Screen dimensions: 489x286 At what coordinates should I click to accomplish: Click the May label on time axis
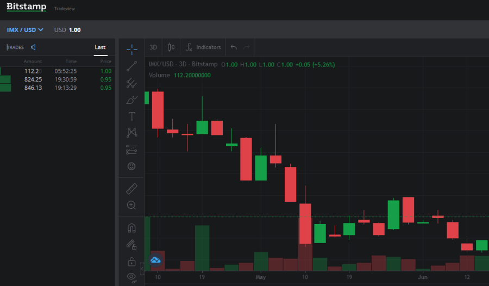coord(261,277)
